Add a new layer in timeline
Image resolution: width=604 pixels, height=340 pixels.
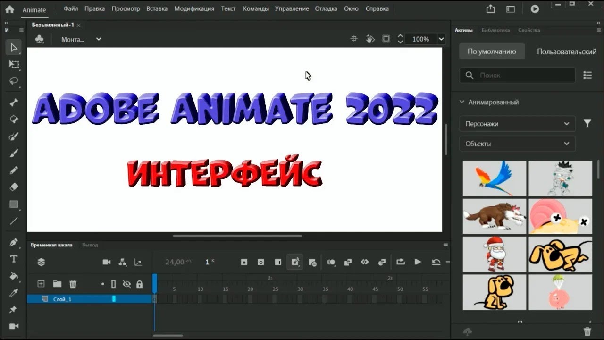pos(41,284)
